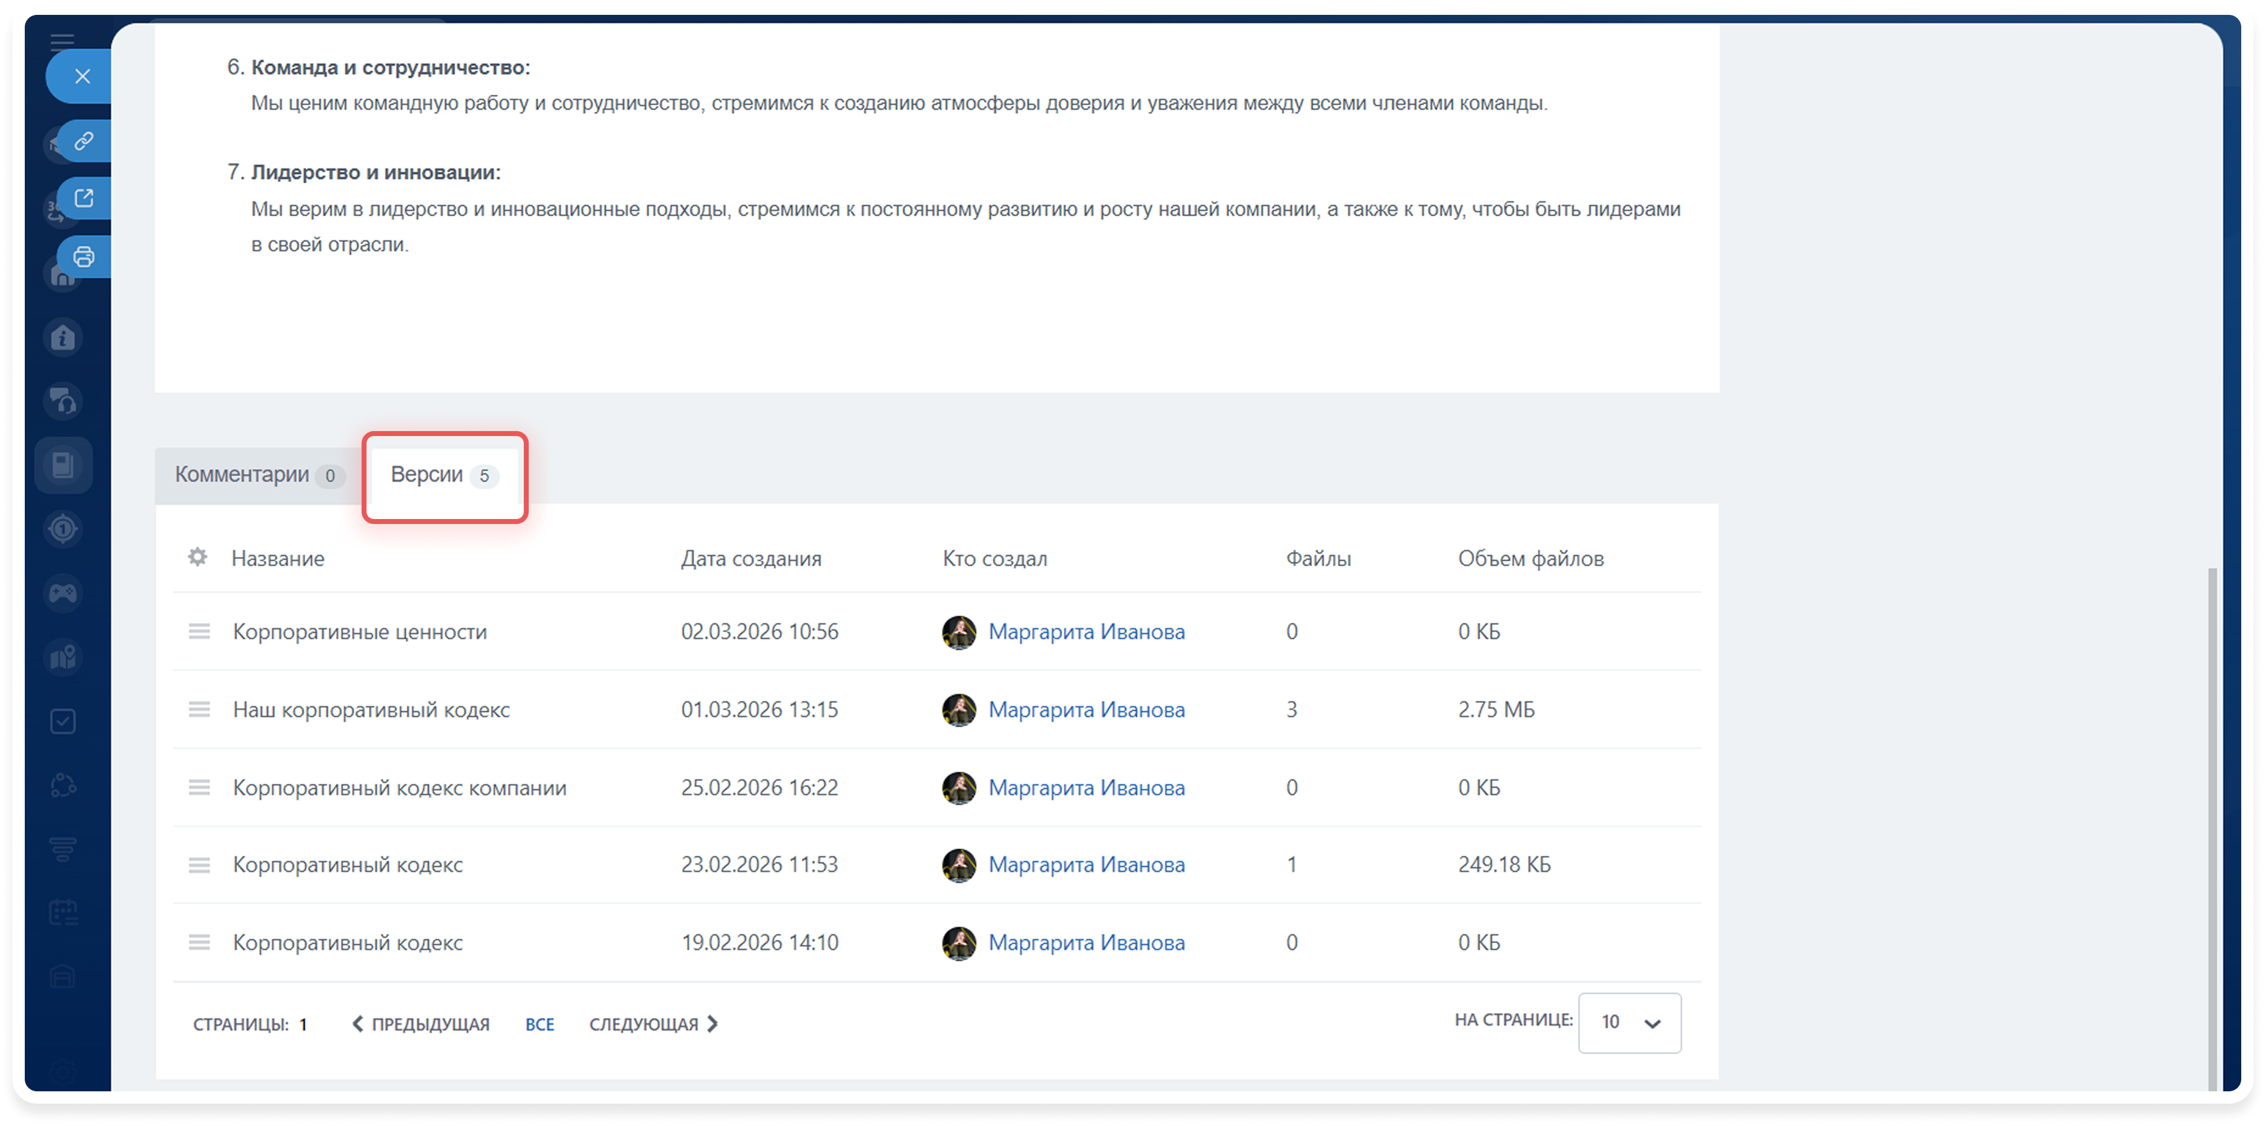
Task: Open the support headset sidebar icon
Action: point(63,401)
